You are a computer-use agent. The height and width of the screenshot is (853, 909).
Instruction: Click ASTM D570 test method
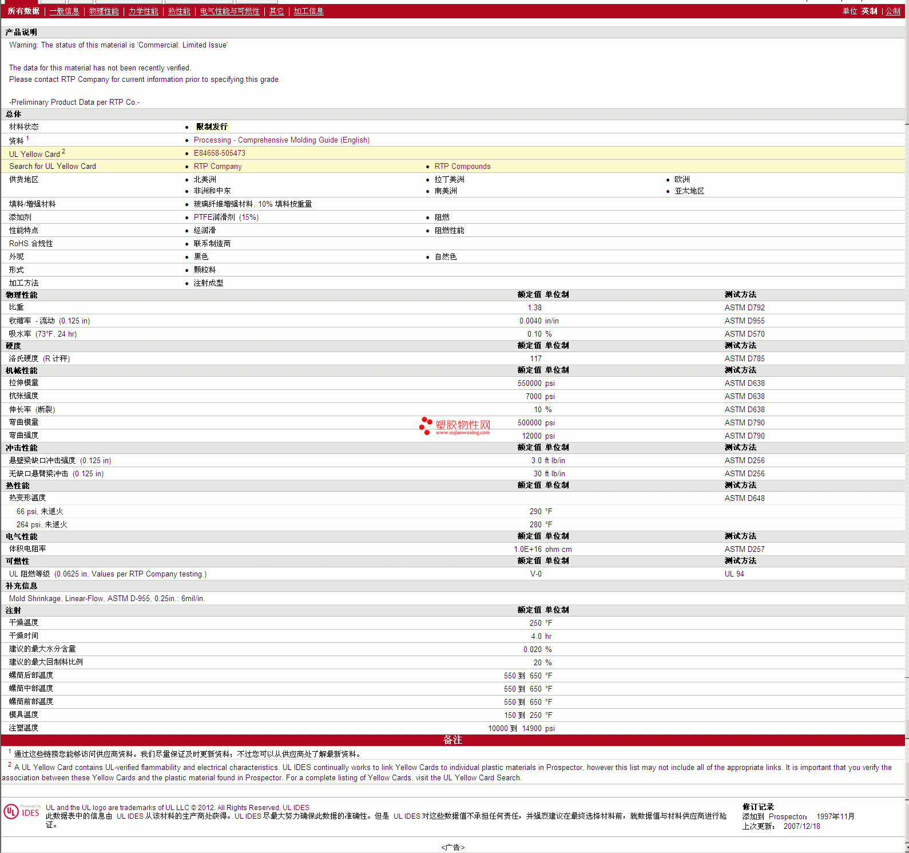pyautogui.click(x=744, y=334)
